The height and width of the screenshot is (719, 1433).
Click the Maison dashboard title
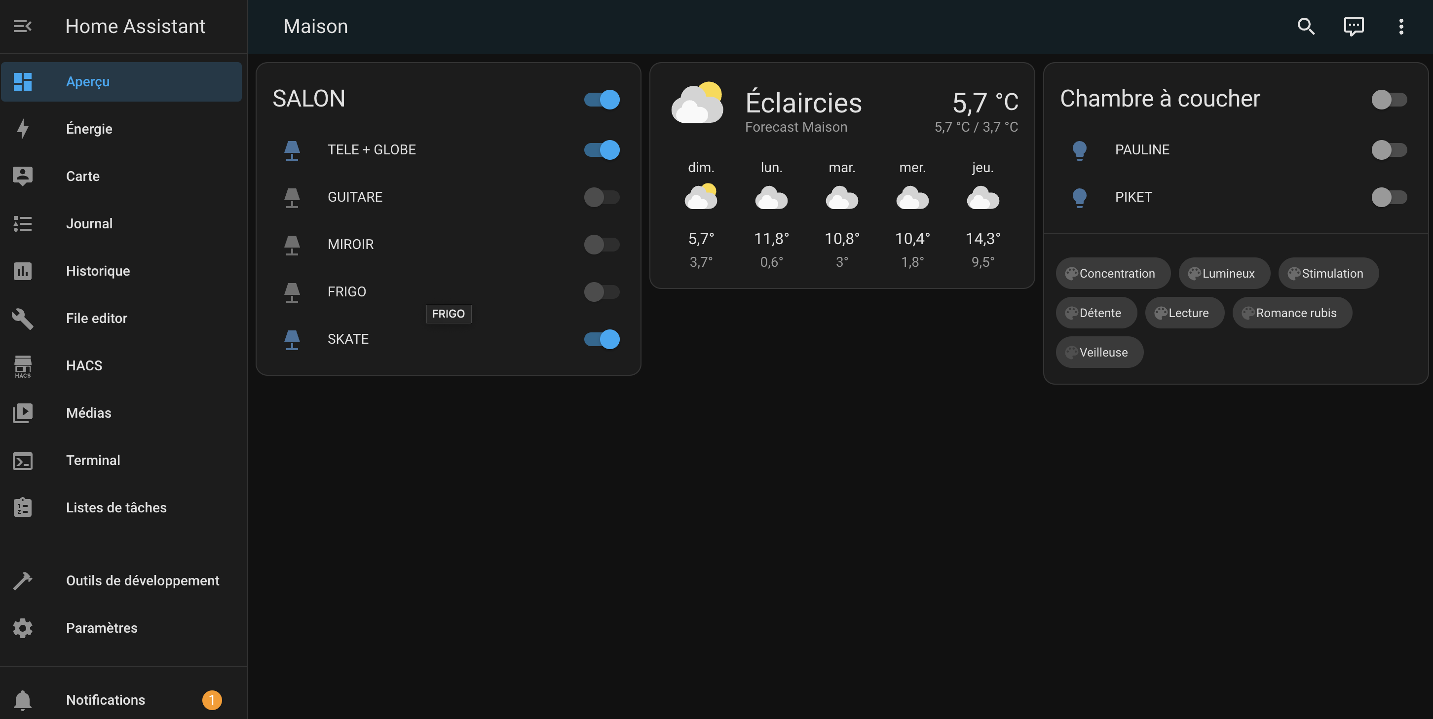[x=315, y=26]
